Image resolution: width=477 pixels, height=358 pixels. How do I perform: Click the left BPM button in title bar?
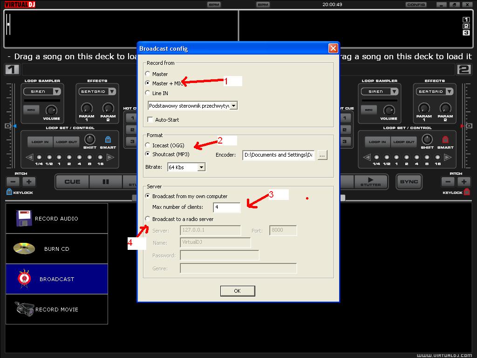click(213, 5)
